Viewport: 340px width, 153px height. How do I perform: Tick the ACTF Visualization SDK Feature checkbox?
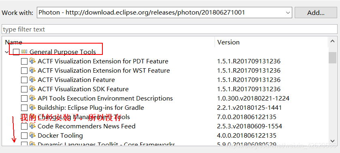pos(24,89)
